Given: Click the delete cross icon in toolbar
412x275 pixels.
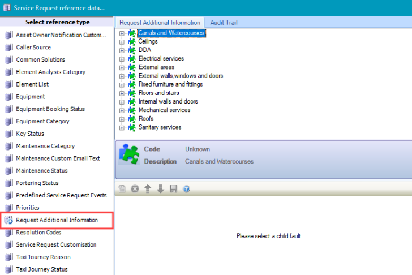Looking at the screenshot, I should pos(135,188).
